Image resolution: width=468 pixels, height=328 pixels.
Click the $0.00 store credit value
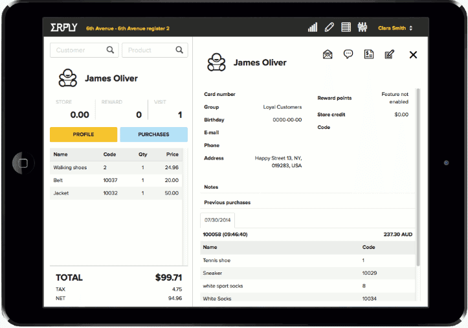click(x=401, y=115)
